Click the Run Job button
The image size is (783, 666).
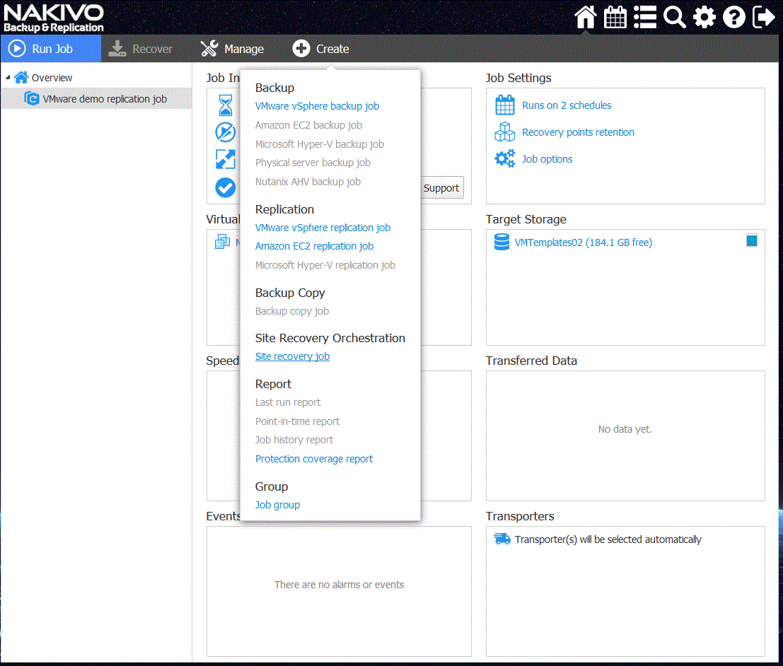[x=51, y=48]
